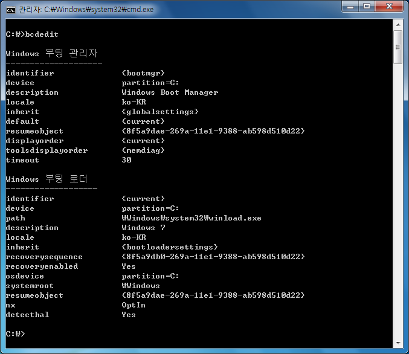409x354 pixels.
Task: Click the resumeobject GUID under boot manager
Action: point(213,131)
